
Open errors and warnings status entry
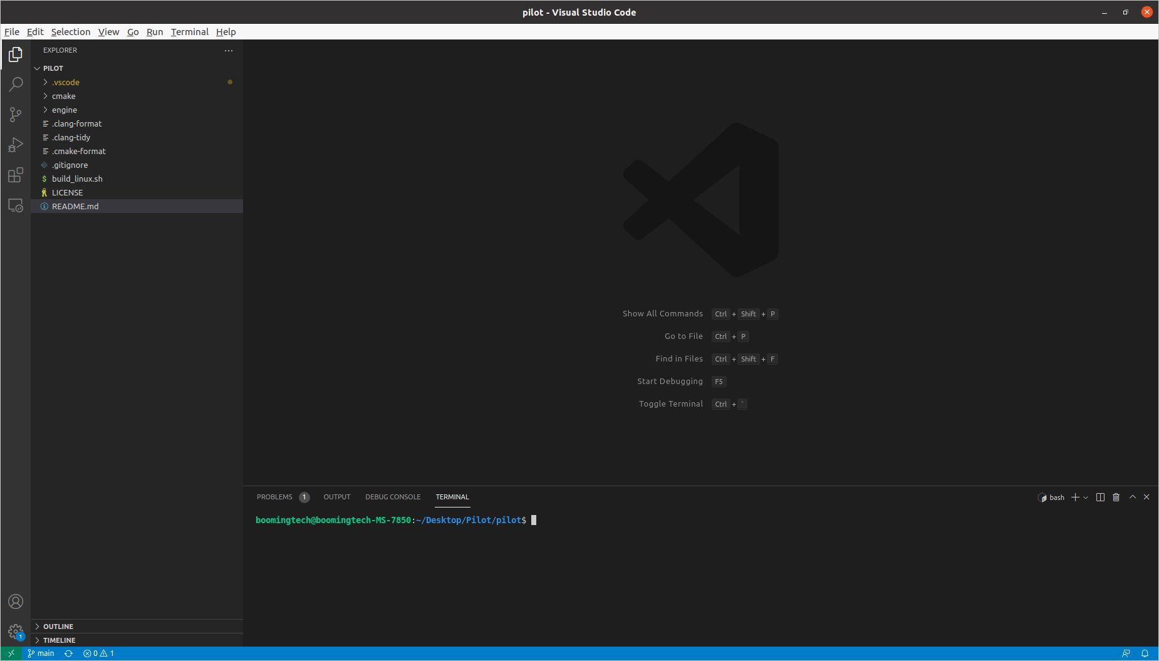pos(98,653)
